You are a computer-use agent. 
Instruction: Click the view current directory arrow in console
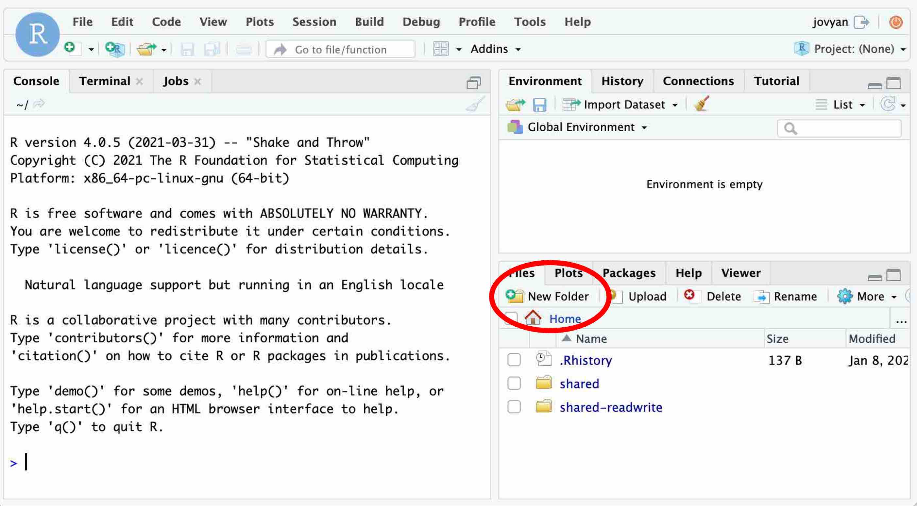pos(39,104)
